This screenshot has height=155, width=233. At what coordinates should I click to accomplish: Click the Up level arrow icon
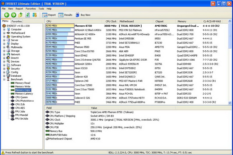point(20,15)
